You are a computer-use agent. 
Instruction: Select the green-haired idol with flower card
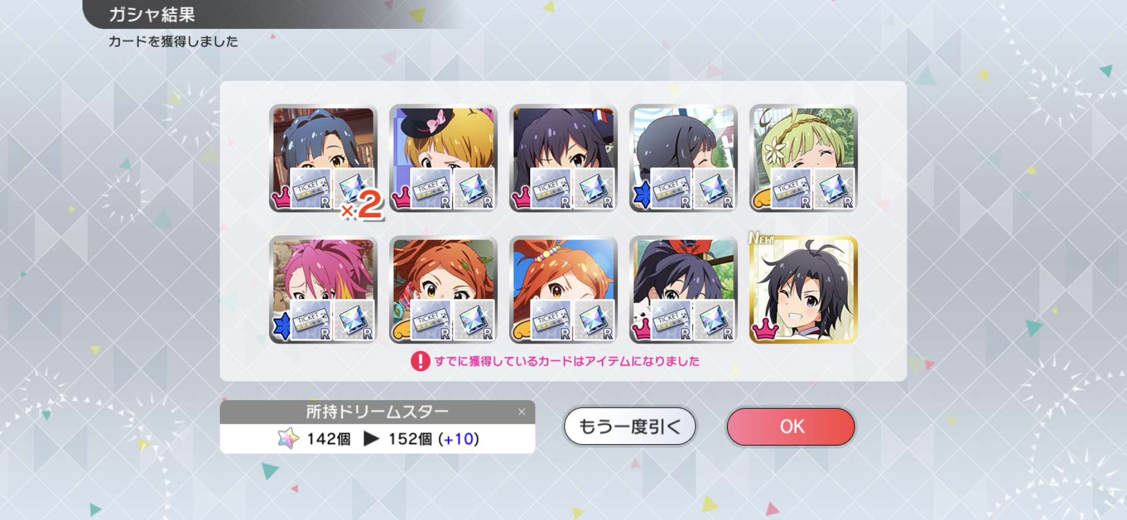click(803, 158)
